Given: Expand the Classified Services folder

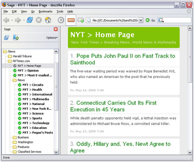Looking at the screenshot, I should coord(15,152).
